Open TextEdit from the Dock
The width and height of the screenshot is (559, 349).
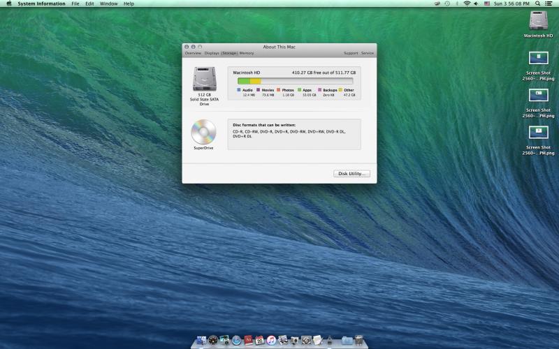coord(318,340)
